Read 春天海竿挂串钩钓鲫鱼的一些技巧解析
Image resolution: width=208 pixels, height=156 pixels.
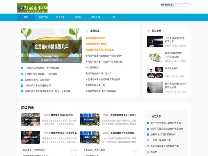pos(104,56)
